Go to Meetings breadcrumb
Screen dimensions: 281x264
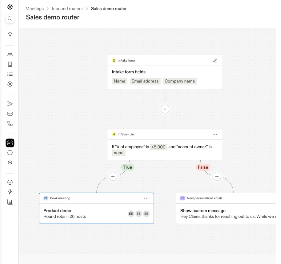point(35,9)
